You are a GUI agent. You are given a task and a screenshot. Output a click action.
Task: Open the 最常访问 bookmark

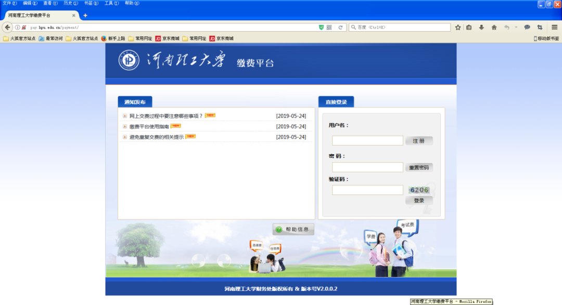[x=50, y=38]
